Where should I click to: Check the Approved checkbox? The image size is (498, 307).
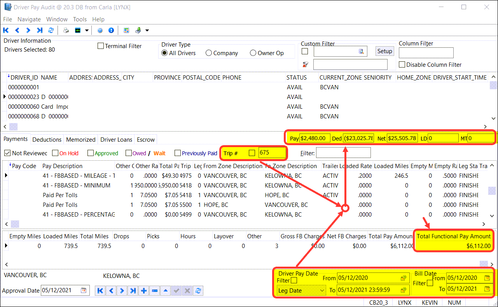pyautogui.click(x=91, y=153)
